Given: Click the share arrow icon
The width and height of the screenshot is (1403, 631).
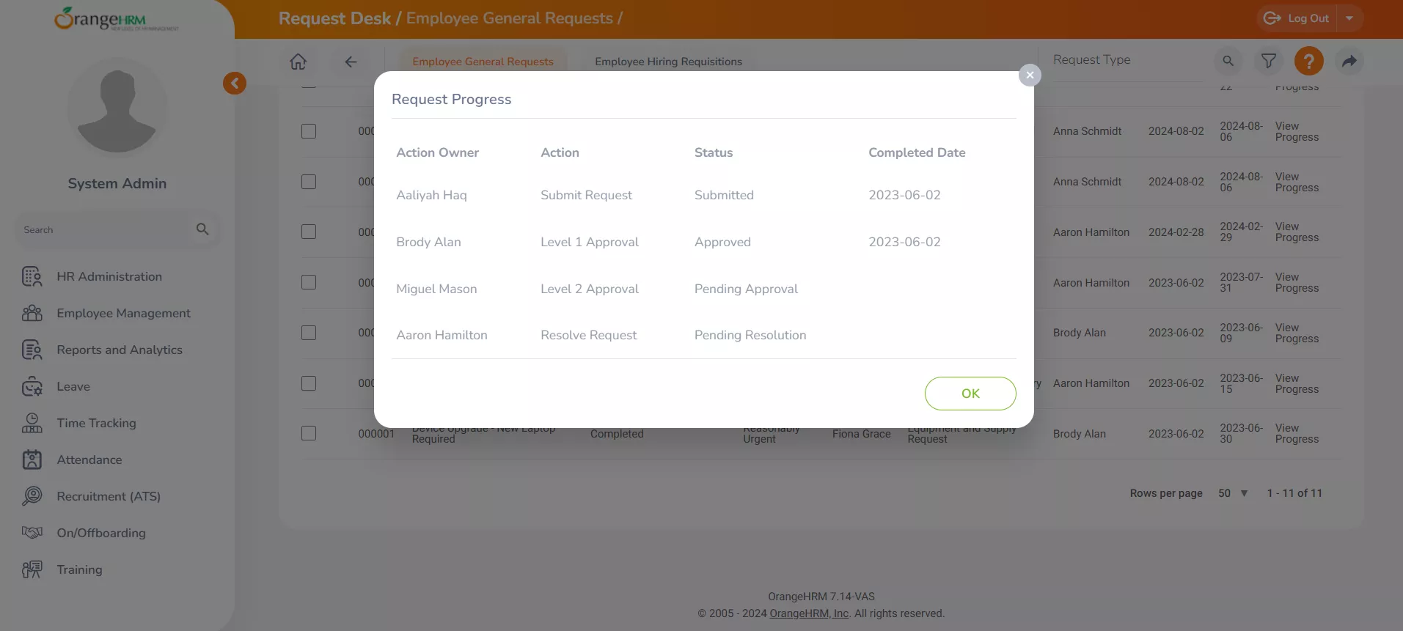Looking at the screenshot, I should pyautogui.click(x=1349, y=61).
